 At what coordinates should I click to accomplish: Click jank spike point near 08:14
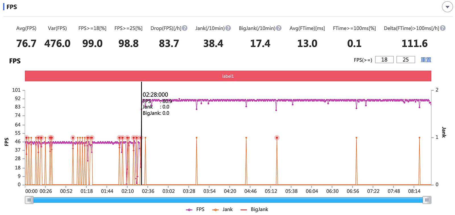click(x=419, y=138)
